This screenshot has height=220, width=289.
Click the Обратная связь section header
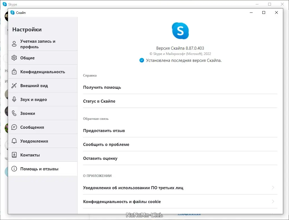(96, 119)
